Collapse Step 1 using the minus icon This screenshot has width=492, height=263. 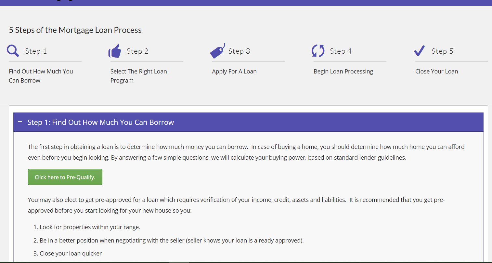[20, 122]
